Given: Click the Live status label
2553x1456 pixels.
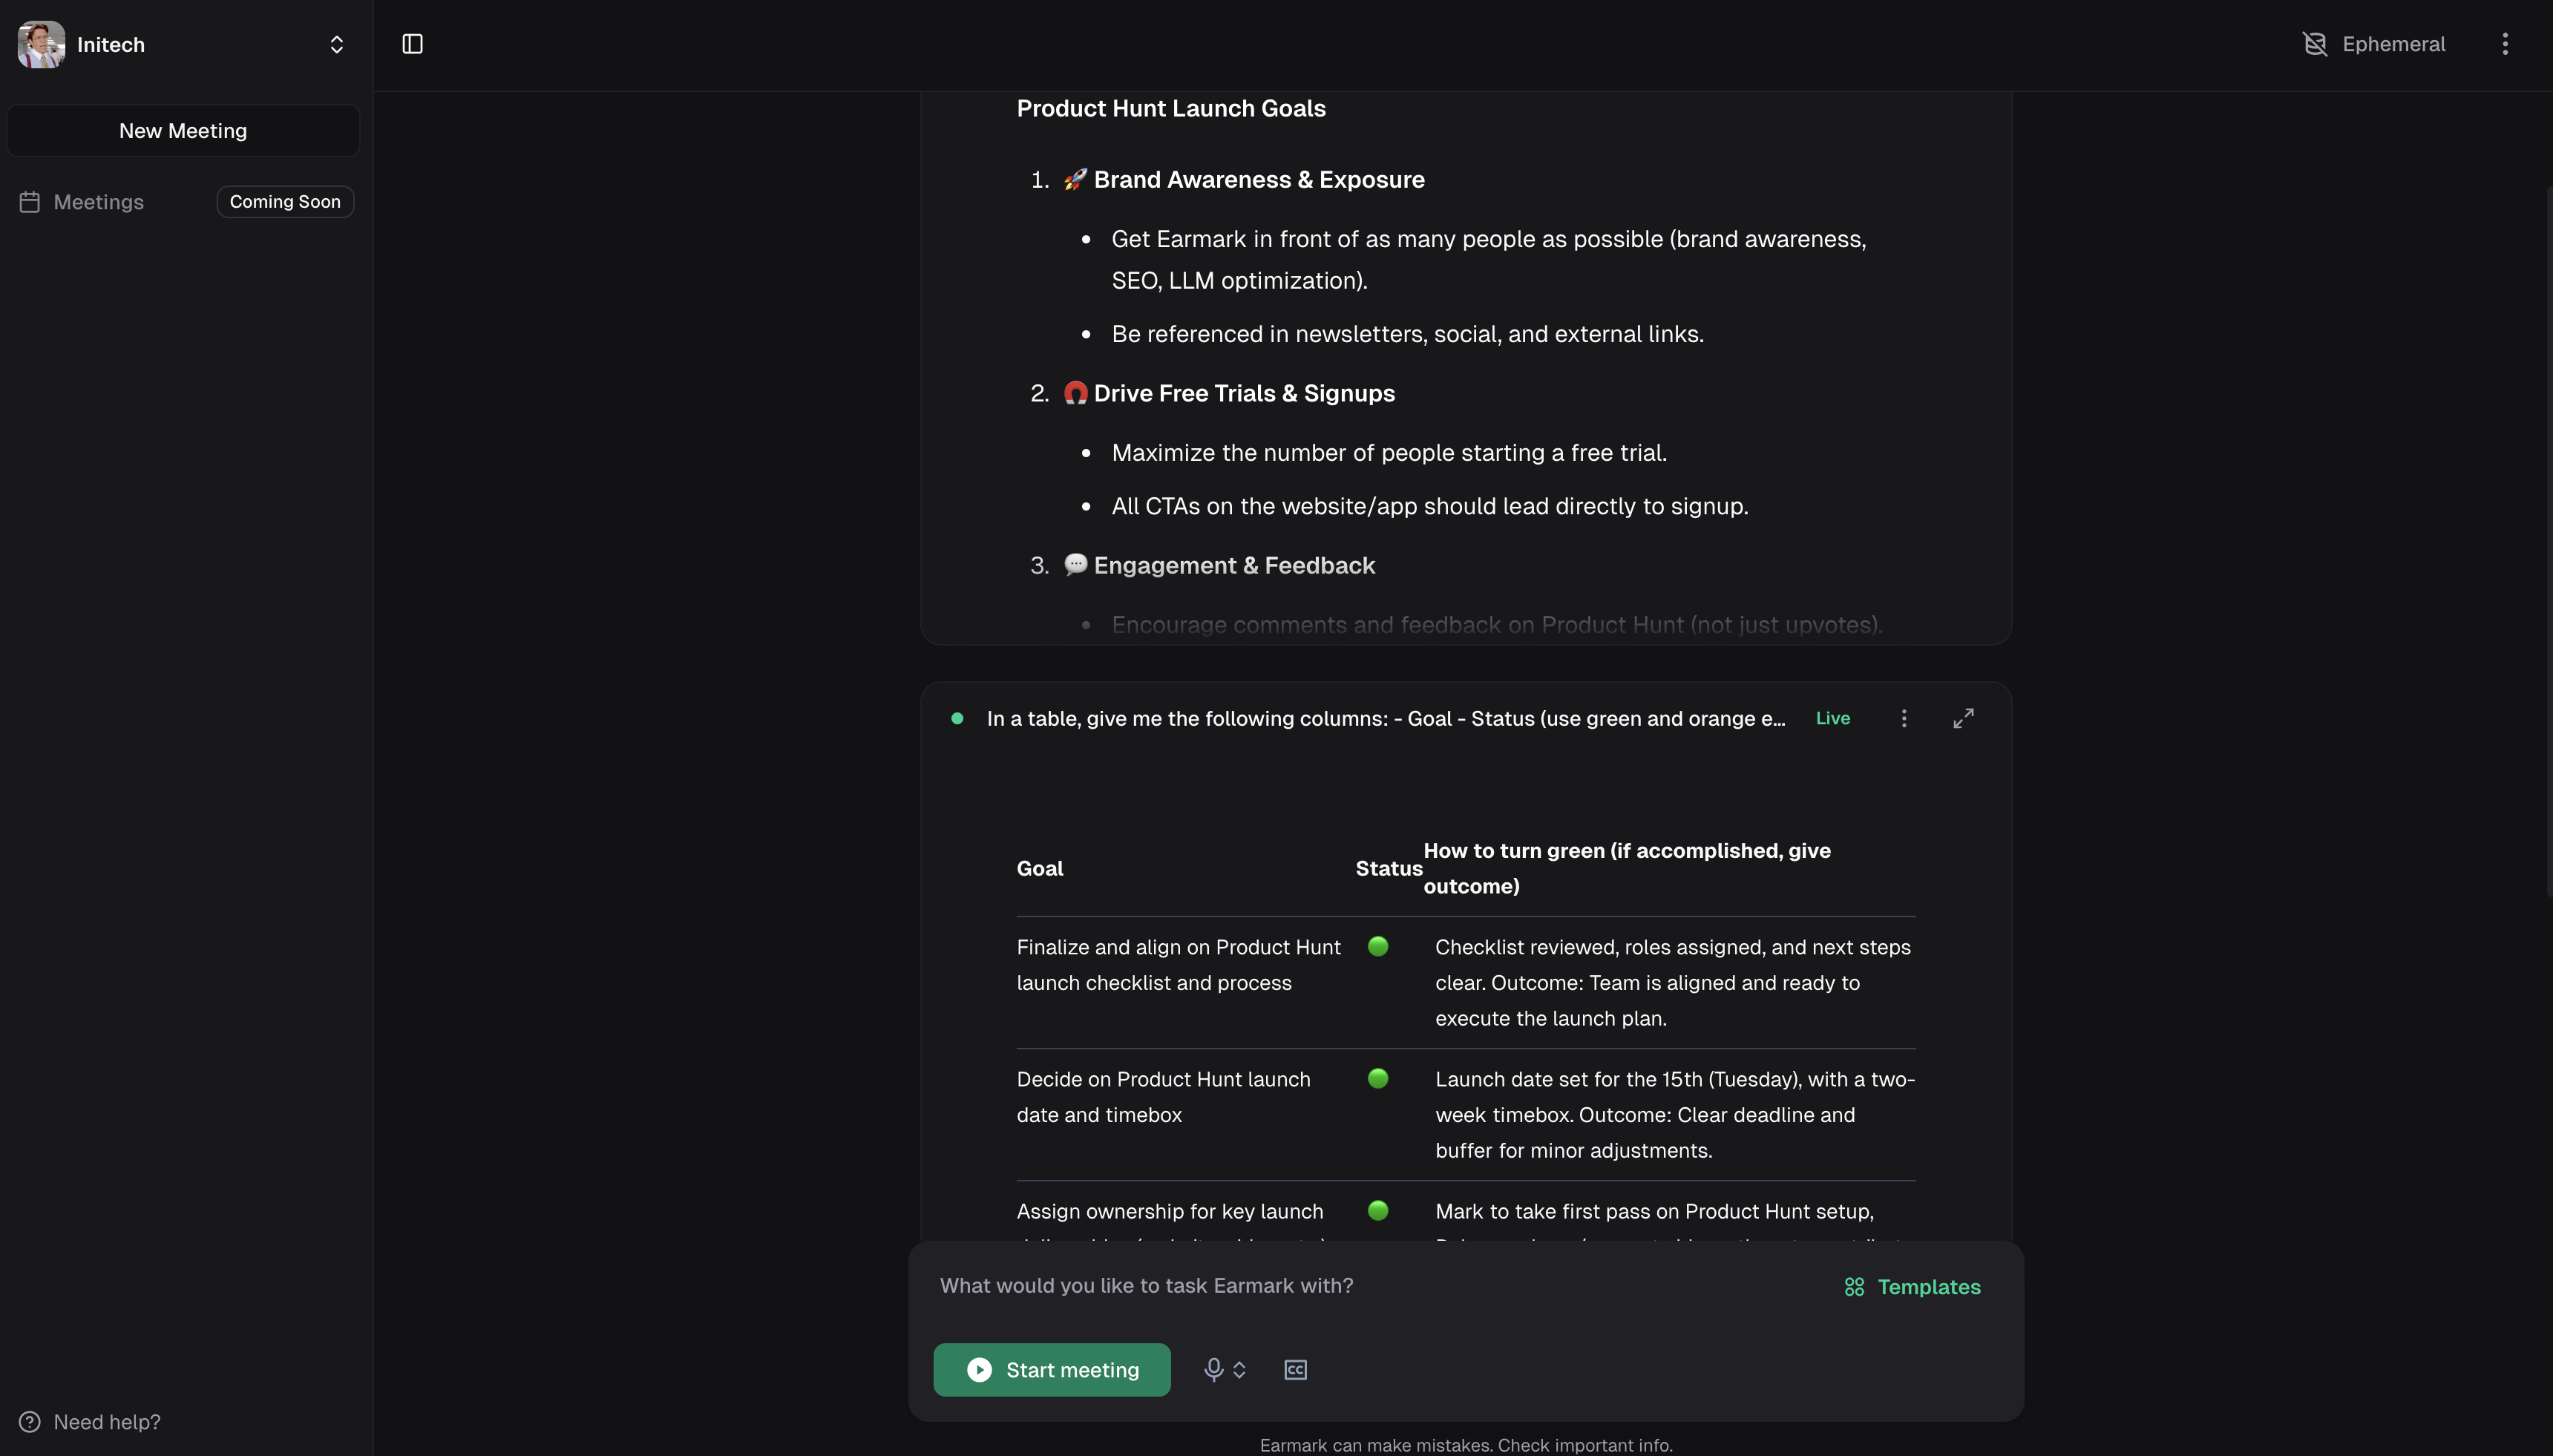Looking at the screenshot, I should click(x=1832, y=718).
